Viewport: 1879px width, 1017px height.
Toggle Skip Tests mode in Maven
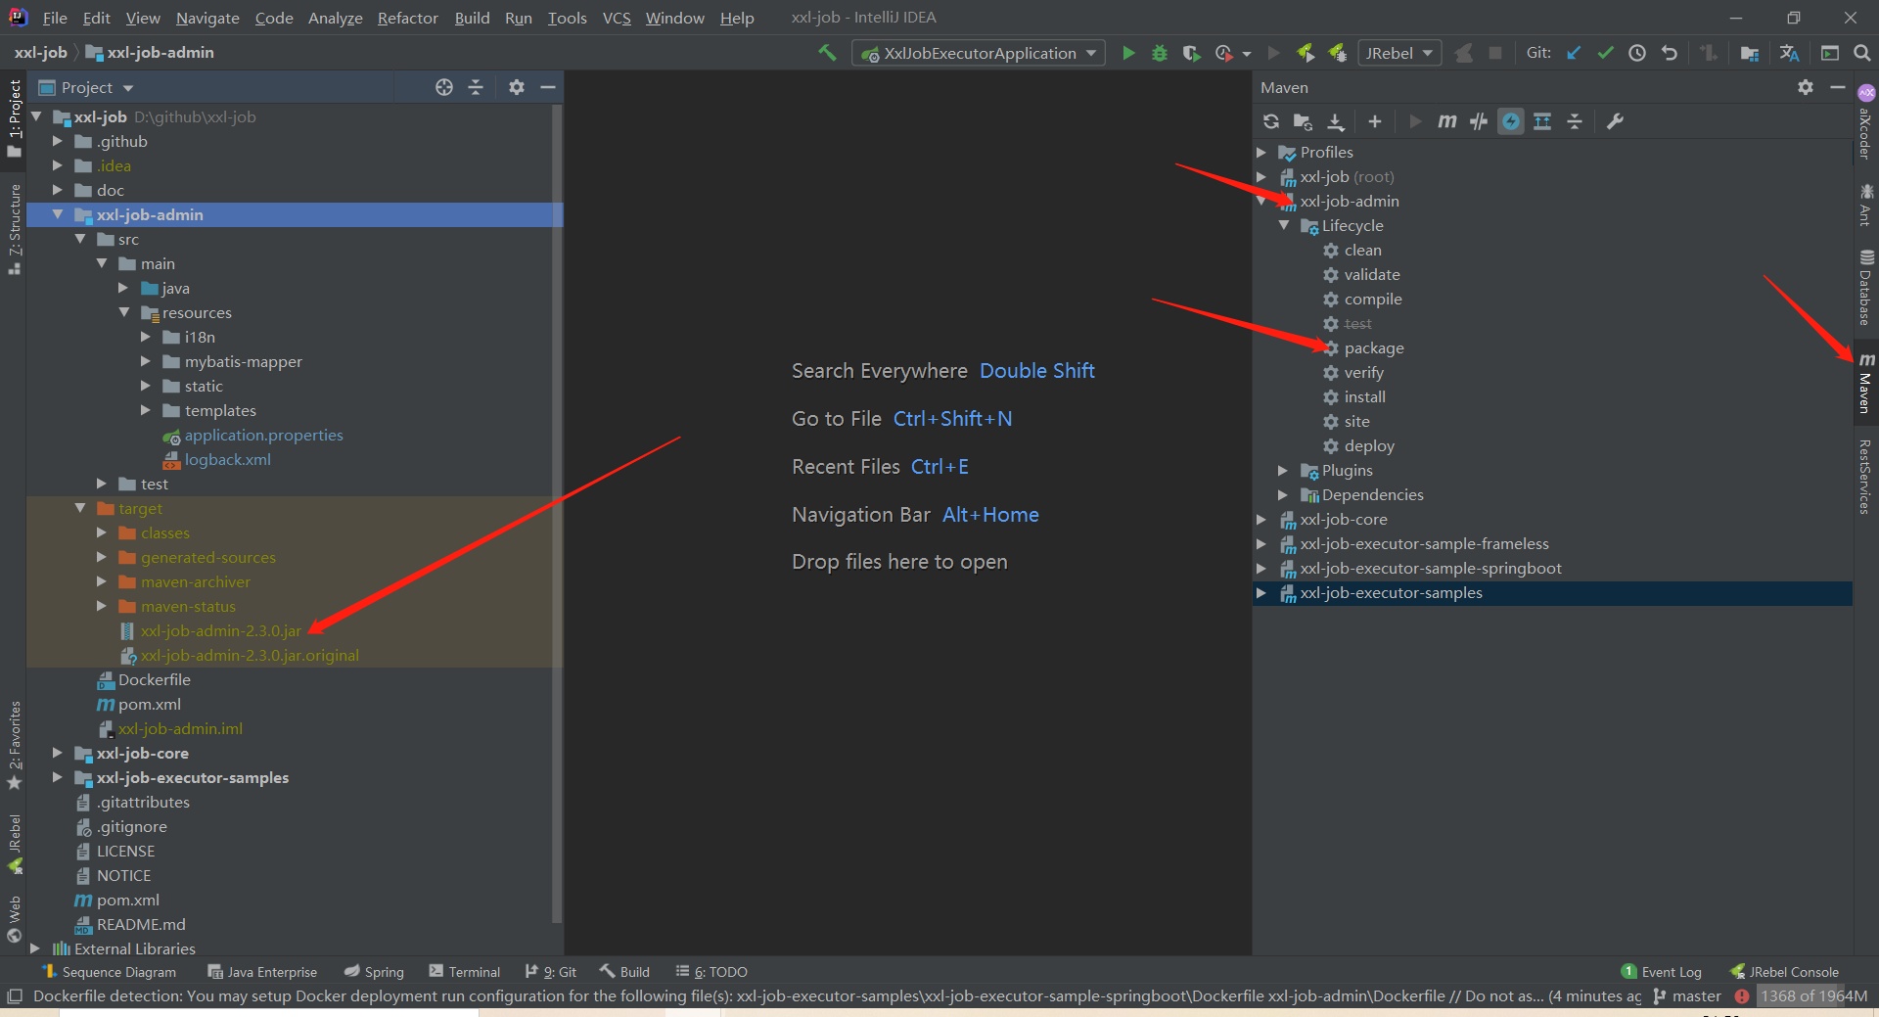coord(1511,121)
